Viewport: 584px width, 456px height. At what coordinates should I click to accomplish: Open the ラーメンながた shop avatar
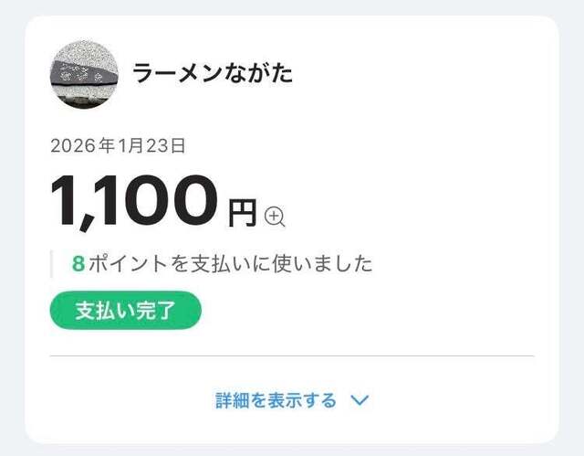[x=84, y=74]
